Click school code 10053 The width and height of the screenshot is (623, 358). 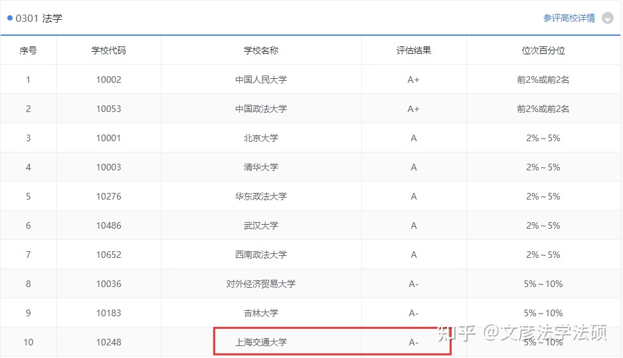pos(108,109)
